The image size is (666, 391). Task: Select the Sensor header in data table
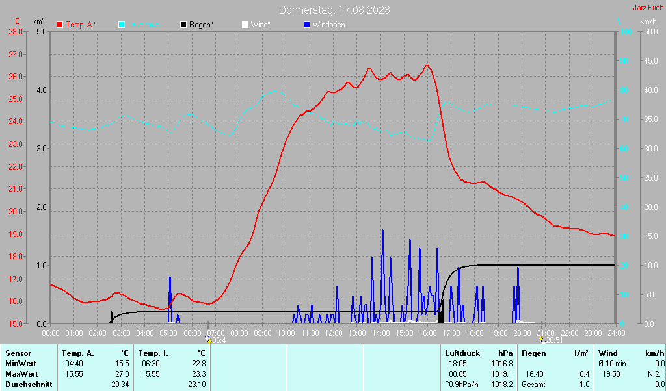tap(17, 353)
